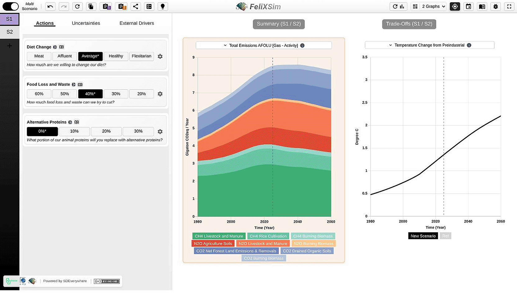
Task: Toggle the N2O Livestock and Manure legend
Action: (x=263, y=244)
